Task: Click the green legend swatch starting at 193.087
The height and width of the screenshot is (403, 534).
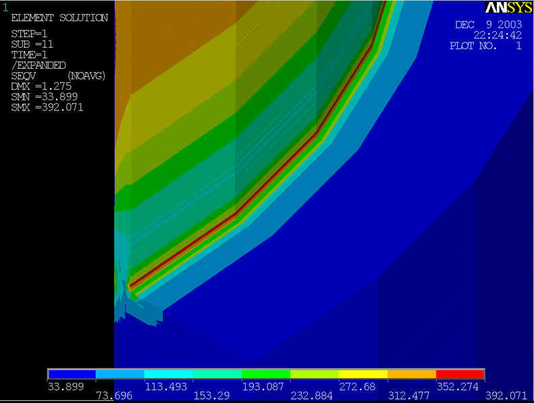Action: point(265,374)
